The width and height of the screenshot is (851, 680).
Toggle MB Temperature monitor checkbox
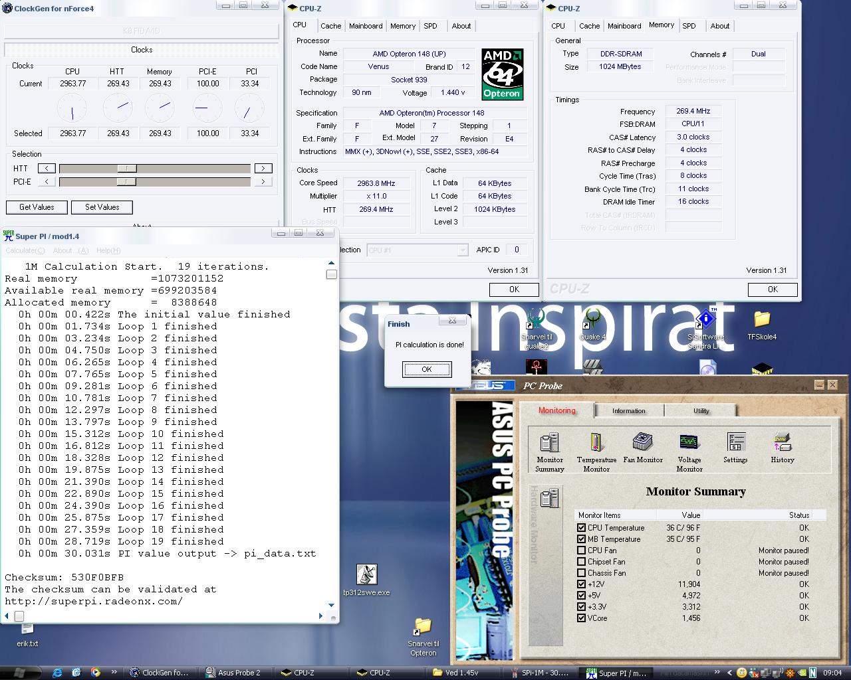click(582, 539)
